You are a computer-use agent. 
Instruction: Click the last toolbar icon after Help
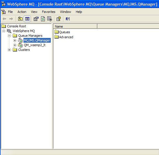click(67, 19)
